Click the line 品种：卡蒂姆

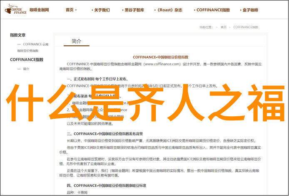(77, 193)
